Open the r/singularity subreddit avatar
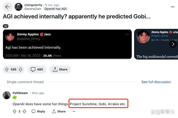Screen dimensions: 178x118 (x=19, y=7)
